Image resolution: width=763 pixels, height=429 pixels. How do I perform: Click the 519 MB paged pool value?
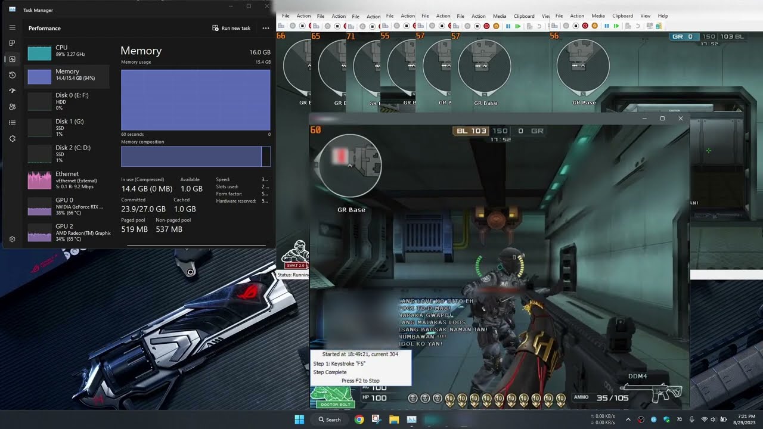click(134, 229)
